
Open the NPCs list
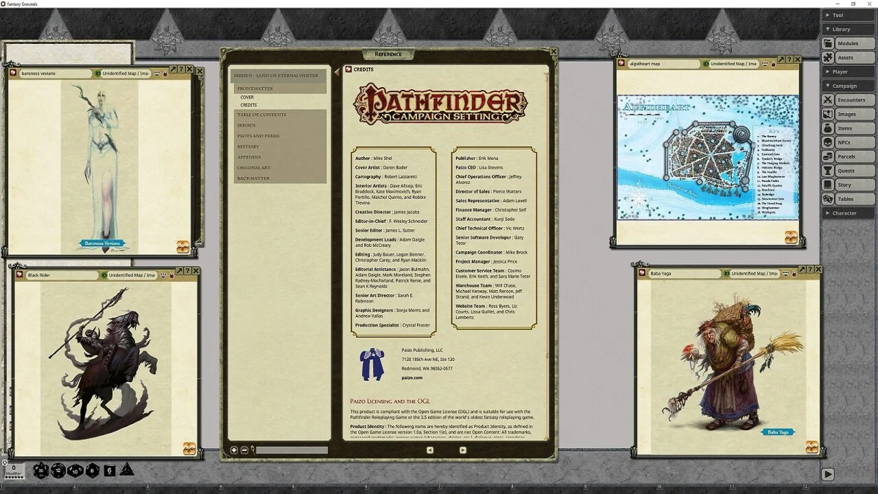point(848,143)
